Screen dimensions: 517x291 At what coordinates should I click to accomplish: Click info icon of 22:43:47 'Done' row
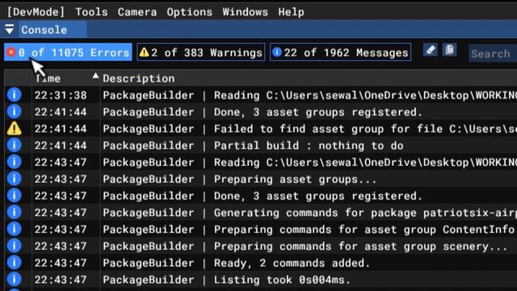click(x=15, y=196)
